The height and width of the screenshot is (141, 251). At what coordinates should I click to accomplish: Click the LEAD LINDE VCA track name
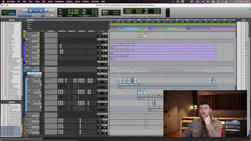pyautogui.click(x=34, y=73)
